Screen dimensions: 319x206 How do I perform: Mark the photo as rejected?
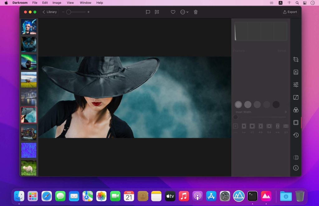click(x=157, y=12)
